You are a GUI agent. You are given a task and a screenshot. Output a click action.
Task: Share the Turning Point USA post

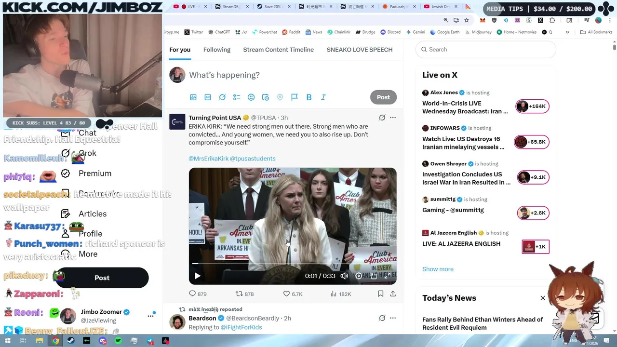393,294
